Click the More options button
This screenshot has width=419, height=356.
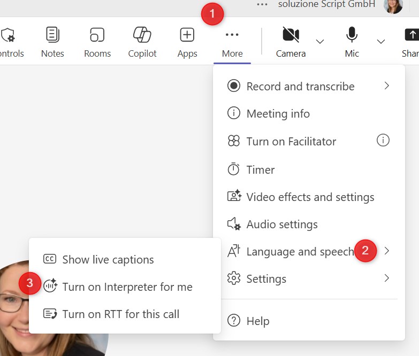[x=232, y=42]
